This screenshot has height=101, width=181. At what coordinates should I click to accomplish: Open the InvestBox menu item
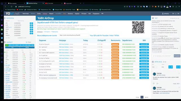[x=58, y=14]
